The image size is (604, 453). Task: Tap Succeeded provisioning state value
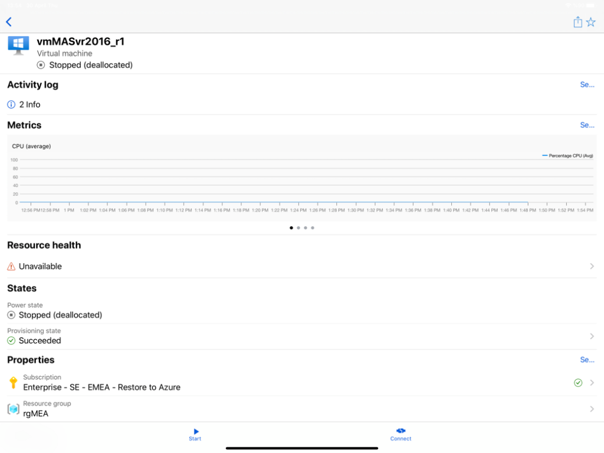(x=40, y=340)
